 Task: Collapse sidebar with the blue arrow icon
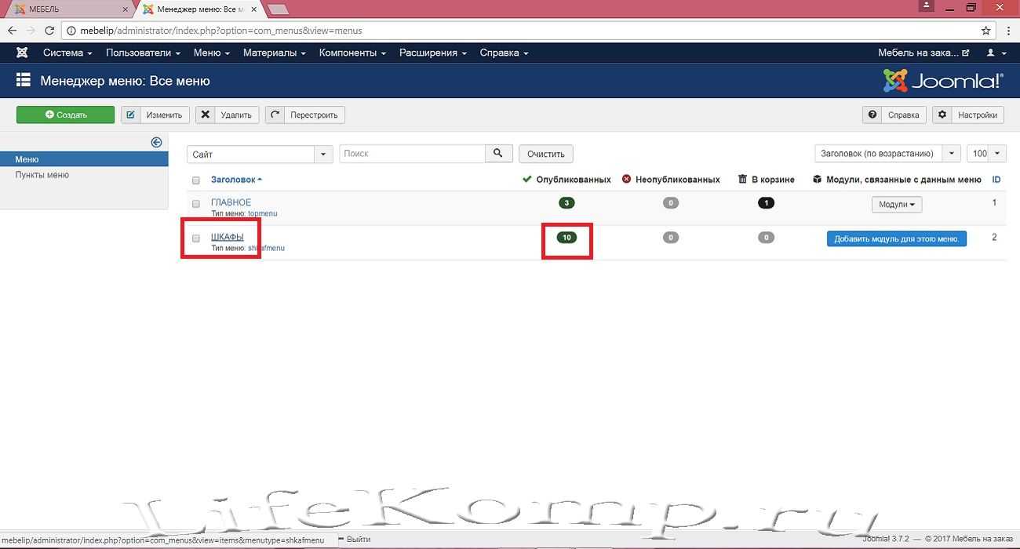156,142
